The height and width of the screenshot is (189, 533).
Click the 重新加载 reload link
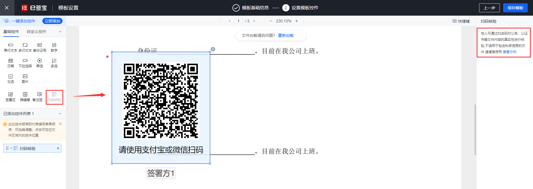pyautogui.click(x=286, y=35)
